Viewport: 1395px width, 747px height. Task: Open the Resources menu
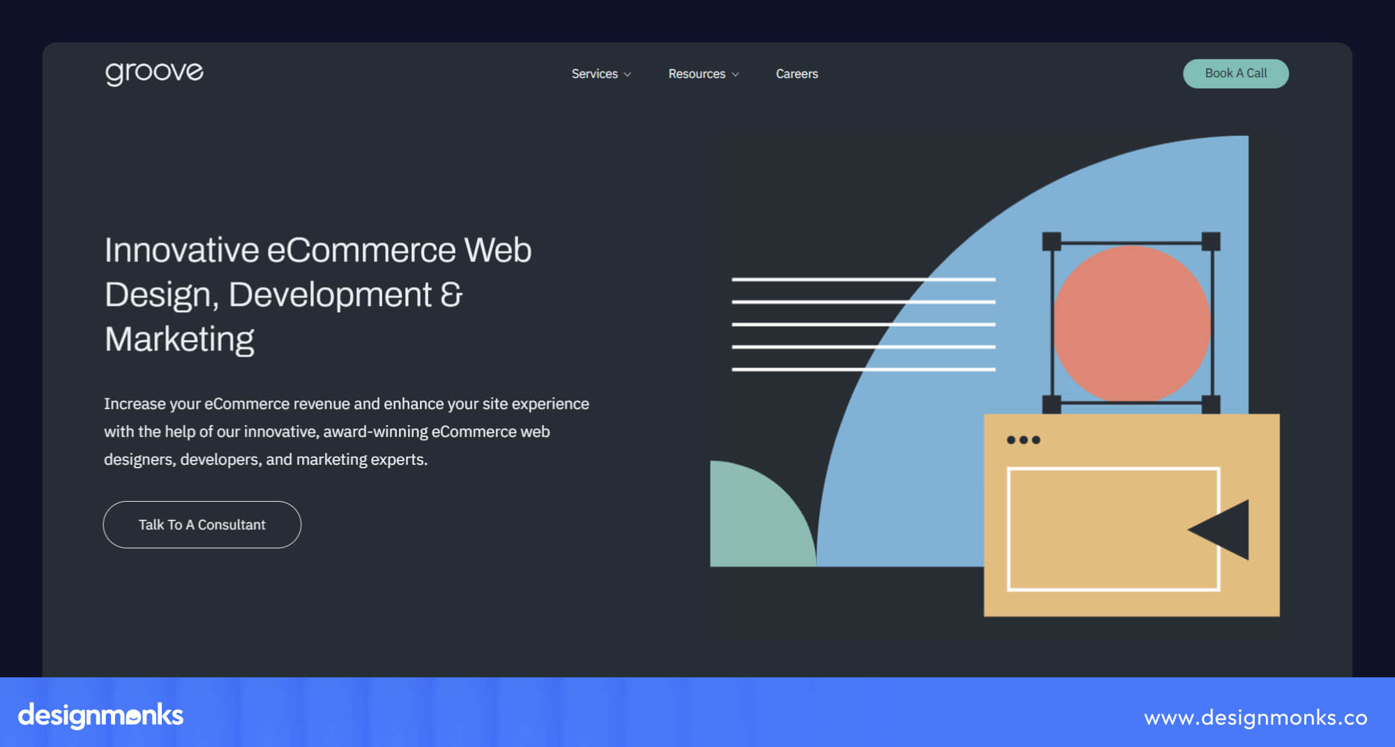[x=697, y=74]
